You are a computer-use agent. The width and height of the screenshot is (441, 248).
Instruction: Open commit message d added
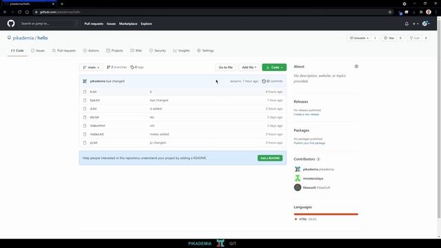pos(156,109)
